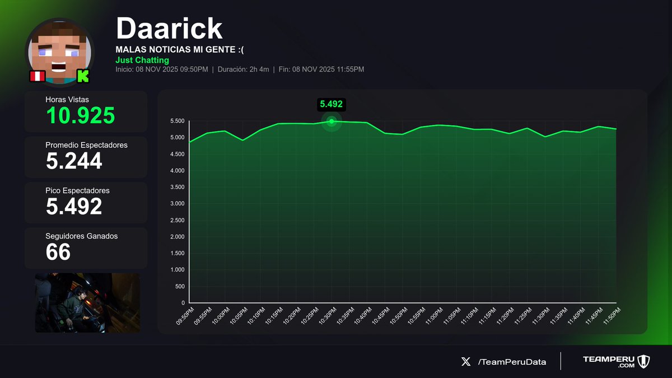Click the 3.500 y-axis label
Image resolution: width=672 pixels, height=378 pixels.
tap(178, 187)
